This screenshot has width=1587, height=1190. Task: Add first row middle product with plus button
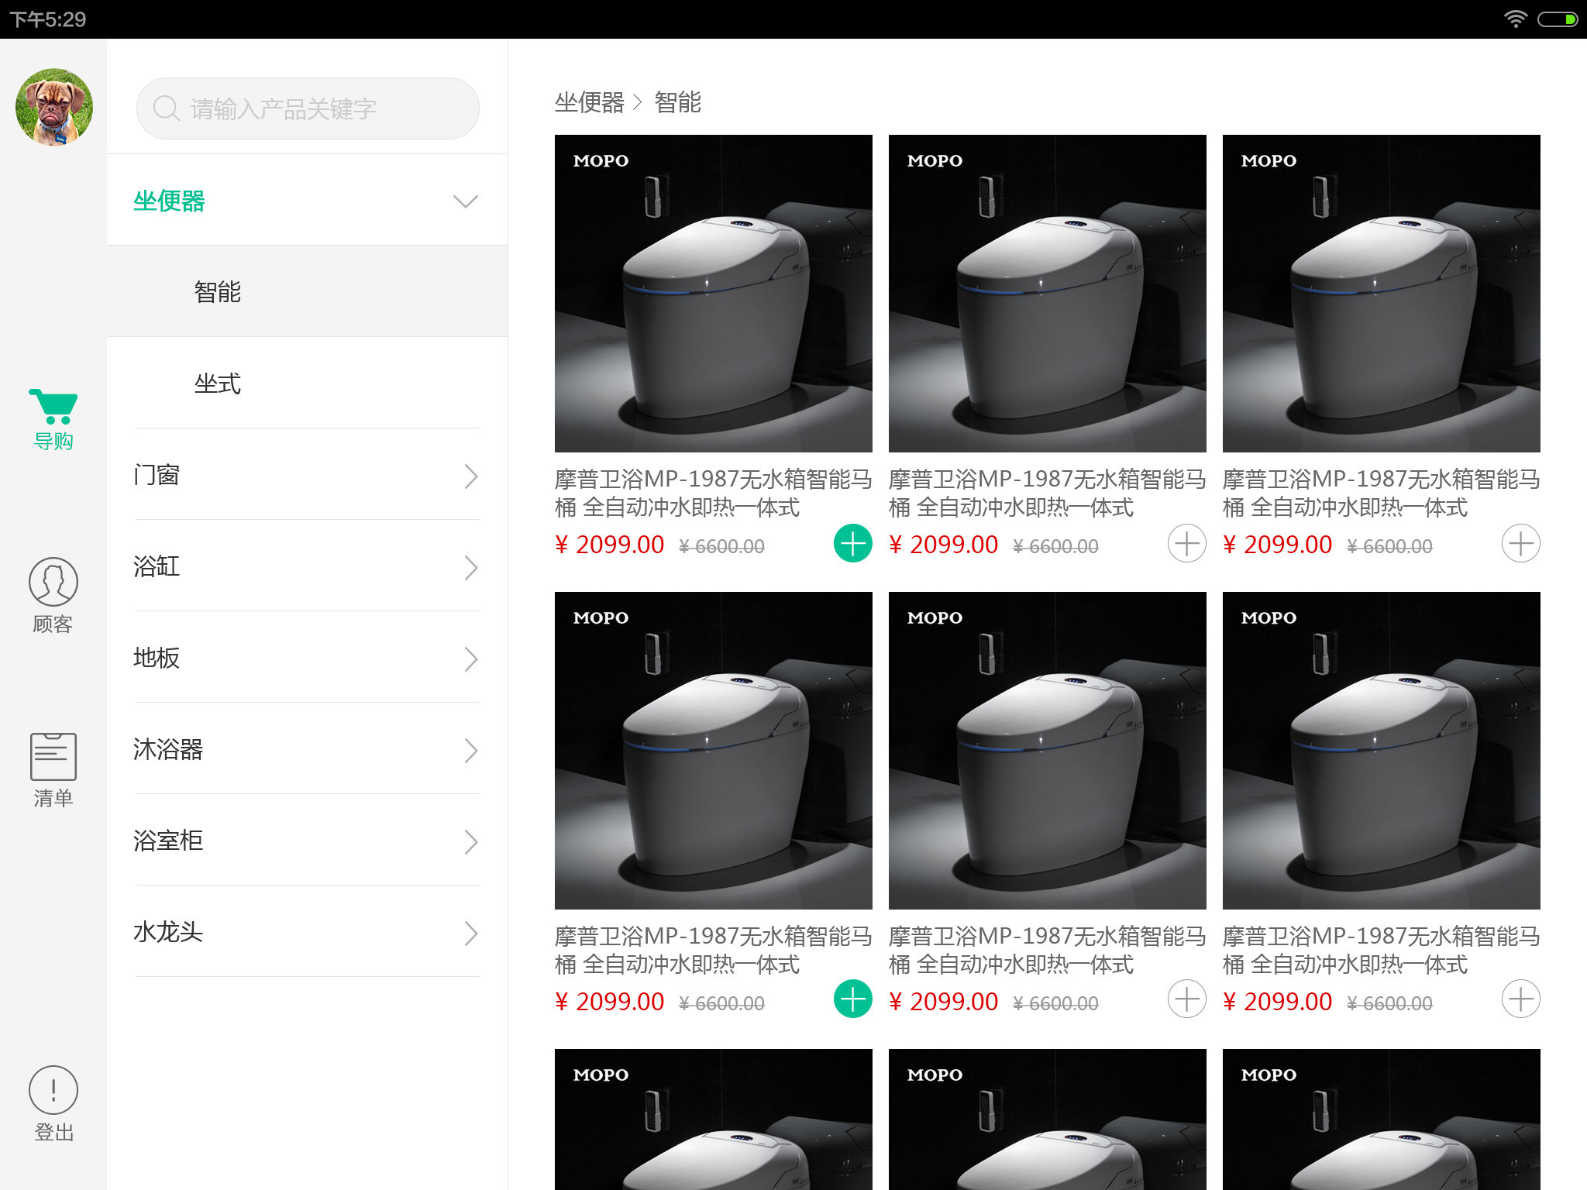[x=1187, y=544]
